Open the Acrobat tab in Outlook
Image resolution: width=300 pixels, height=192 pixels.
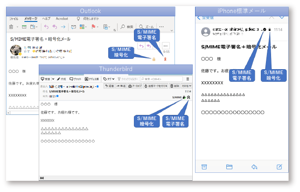pyautogui.click(x=62, y=19)
